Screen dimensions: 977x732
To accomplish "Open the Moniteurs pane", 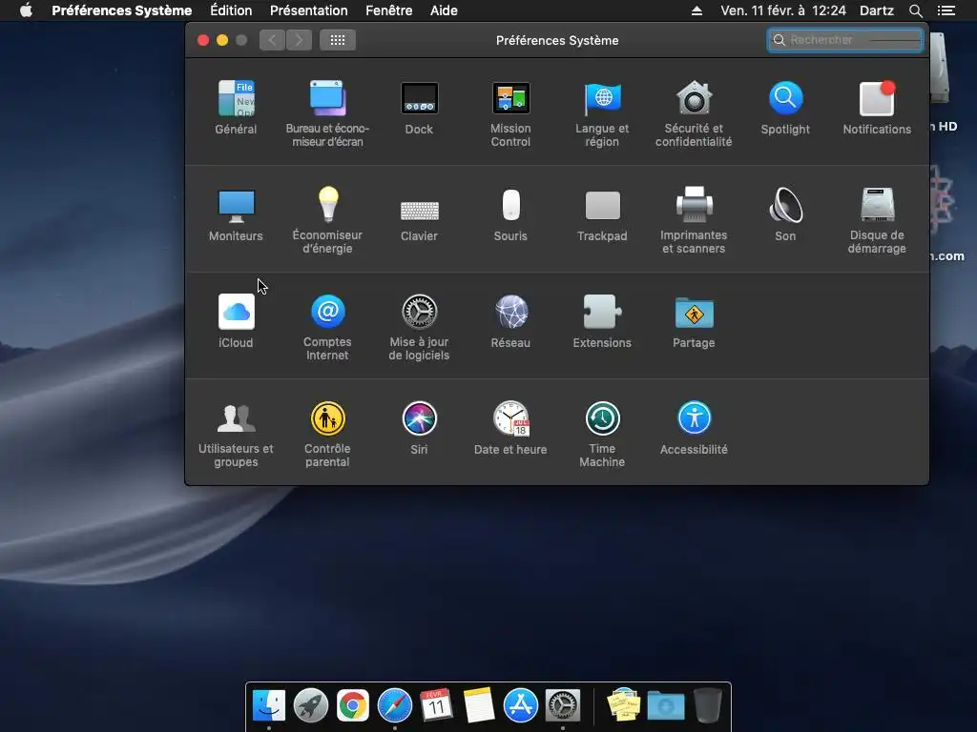I will (x=236, y=214).
